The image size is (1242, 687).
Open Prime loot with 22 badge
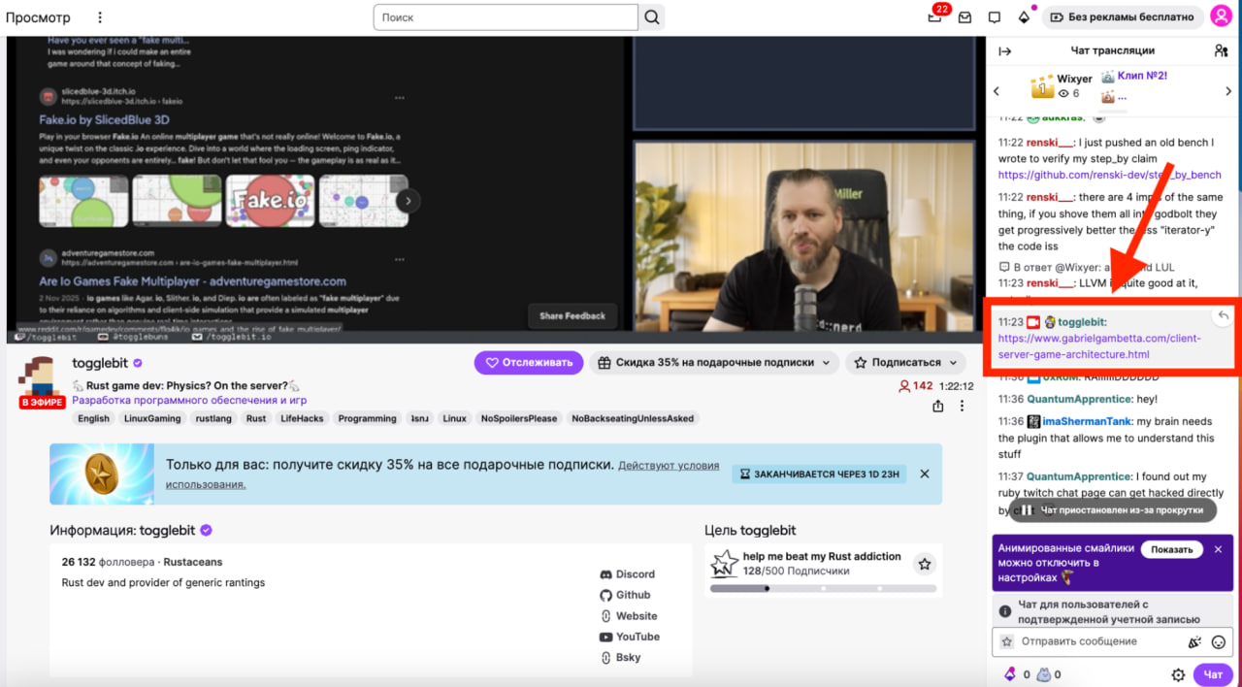click(x=935, y=16)
